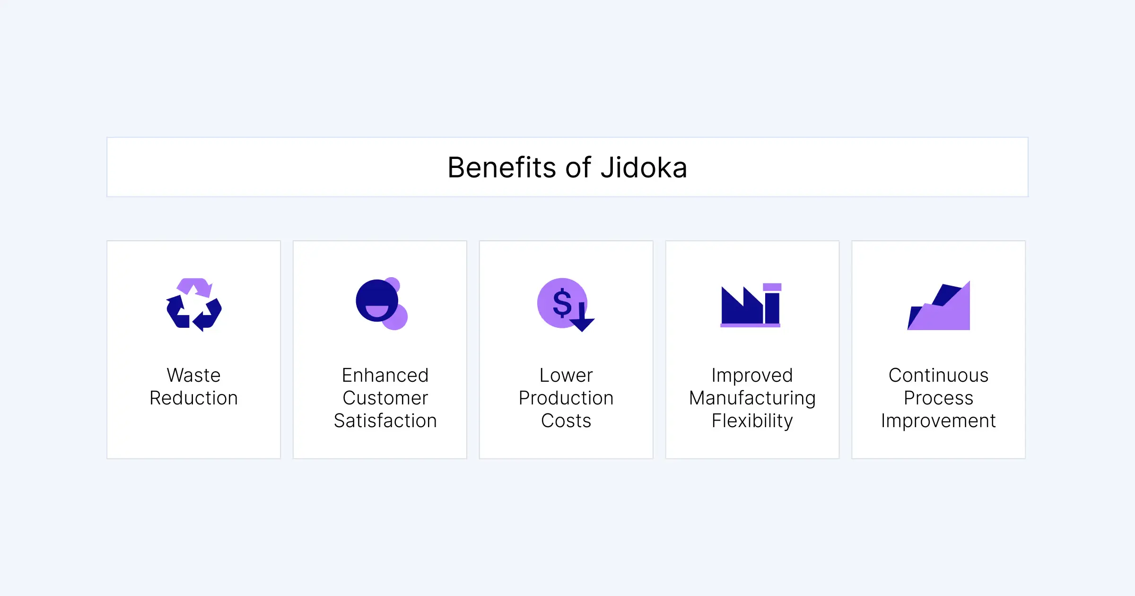
Task: Click the Benefits of Jidoka header box
Action: coord(567,167)
